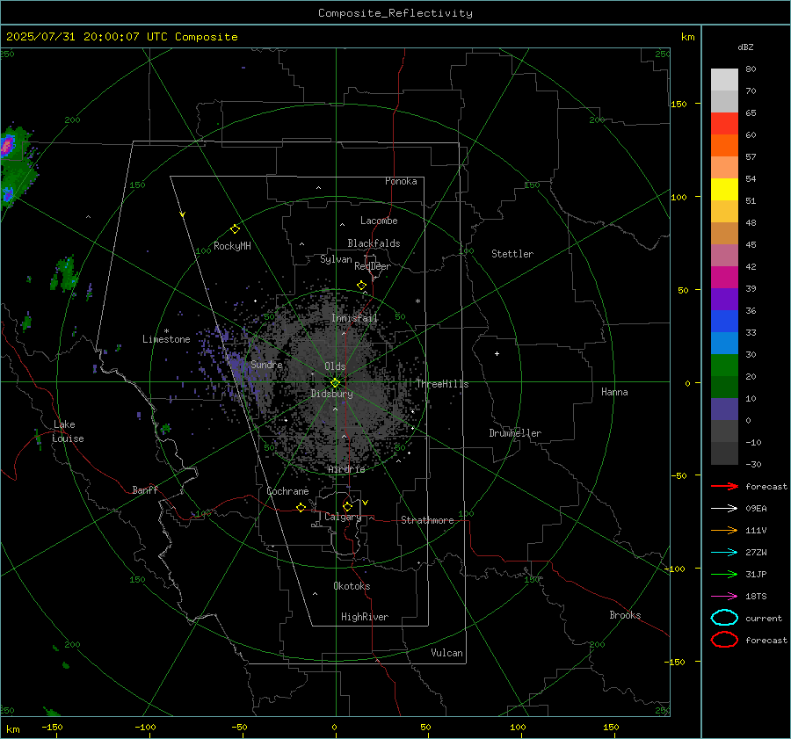The height and width of the screenshot is (739, 791).
Task: Click the green echo cluster northwest of Limestone
Action: (x=64, y=274)
